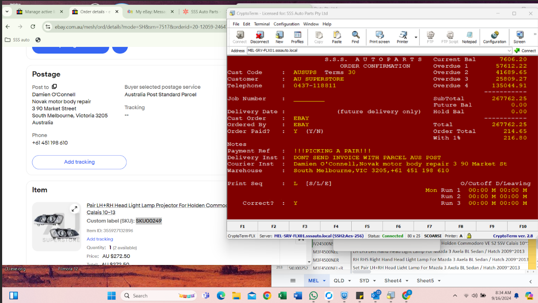This screenshot has width=538, height=303.
Task: Click the F10 function key button
Action: pyautogui.click(x=523, y=226)
